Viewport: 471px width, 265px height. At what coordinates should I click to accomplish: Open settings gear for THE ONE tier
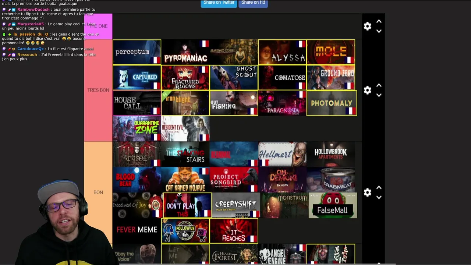tap(367, 26)
